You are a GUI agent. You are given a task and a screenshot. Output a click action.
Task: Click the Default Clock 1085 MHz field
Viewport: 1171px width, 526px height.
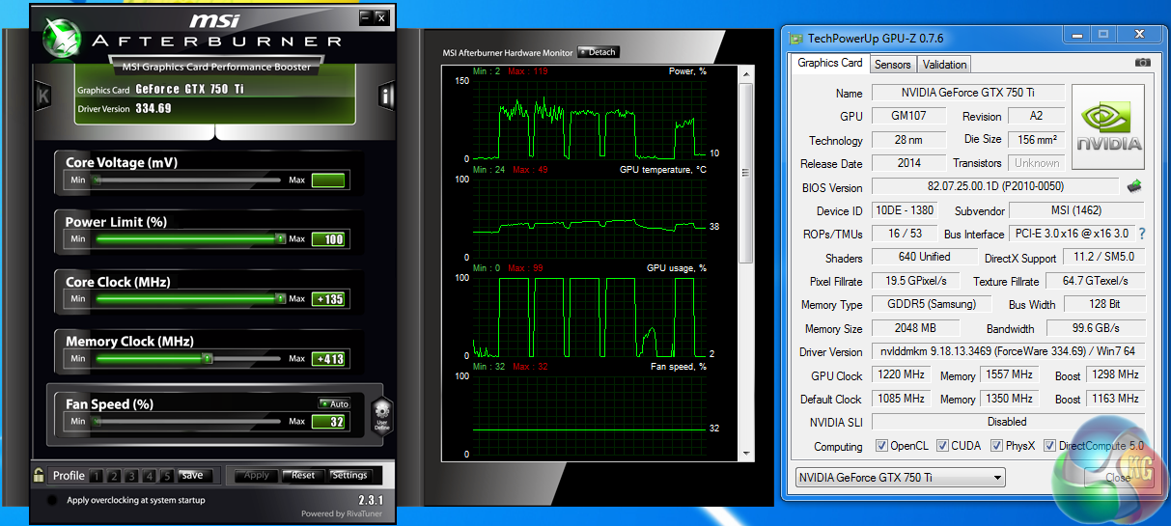(903, 399)
